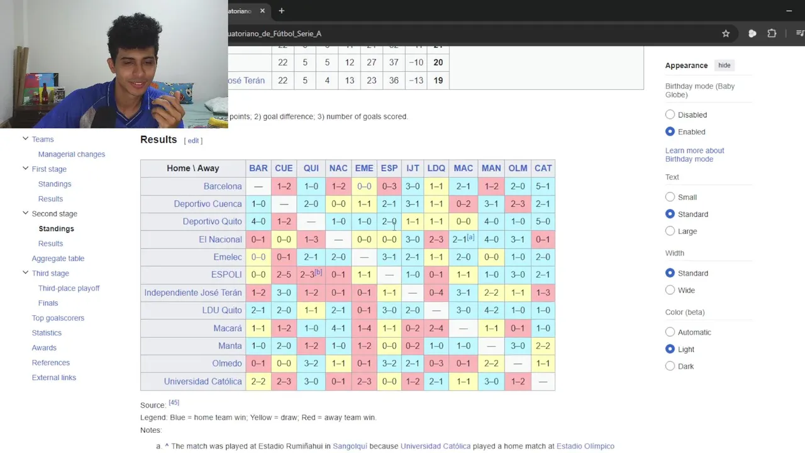Image resolution: width=805 pixels, height=453 pixels.
Task: Click BAR column header link
Action: [x=258, y=168]
